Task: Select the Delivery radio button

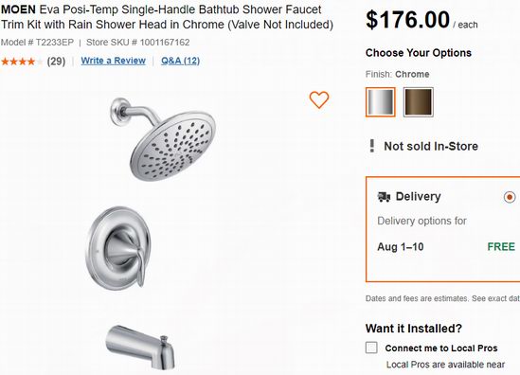Action: [510, 197]
